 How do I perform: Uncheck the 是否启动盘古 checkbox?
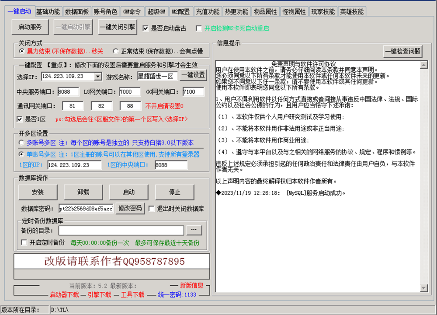(x=146, y=28)
